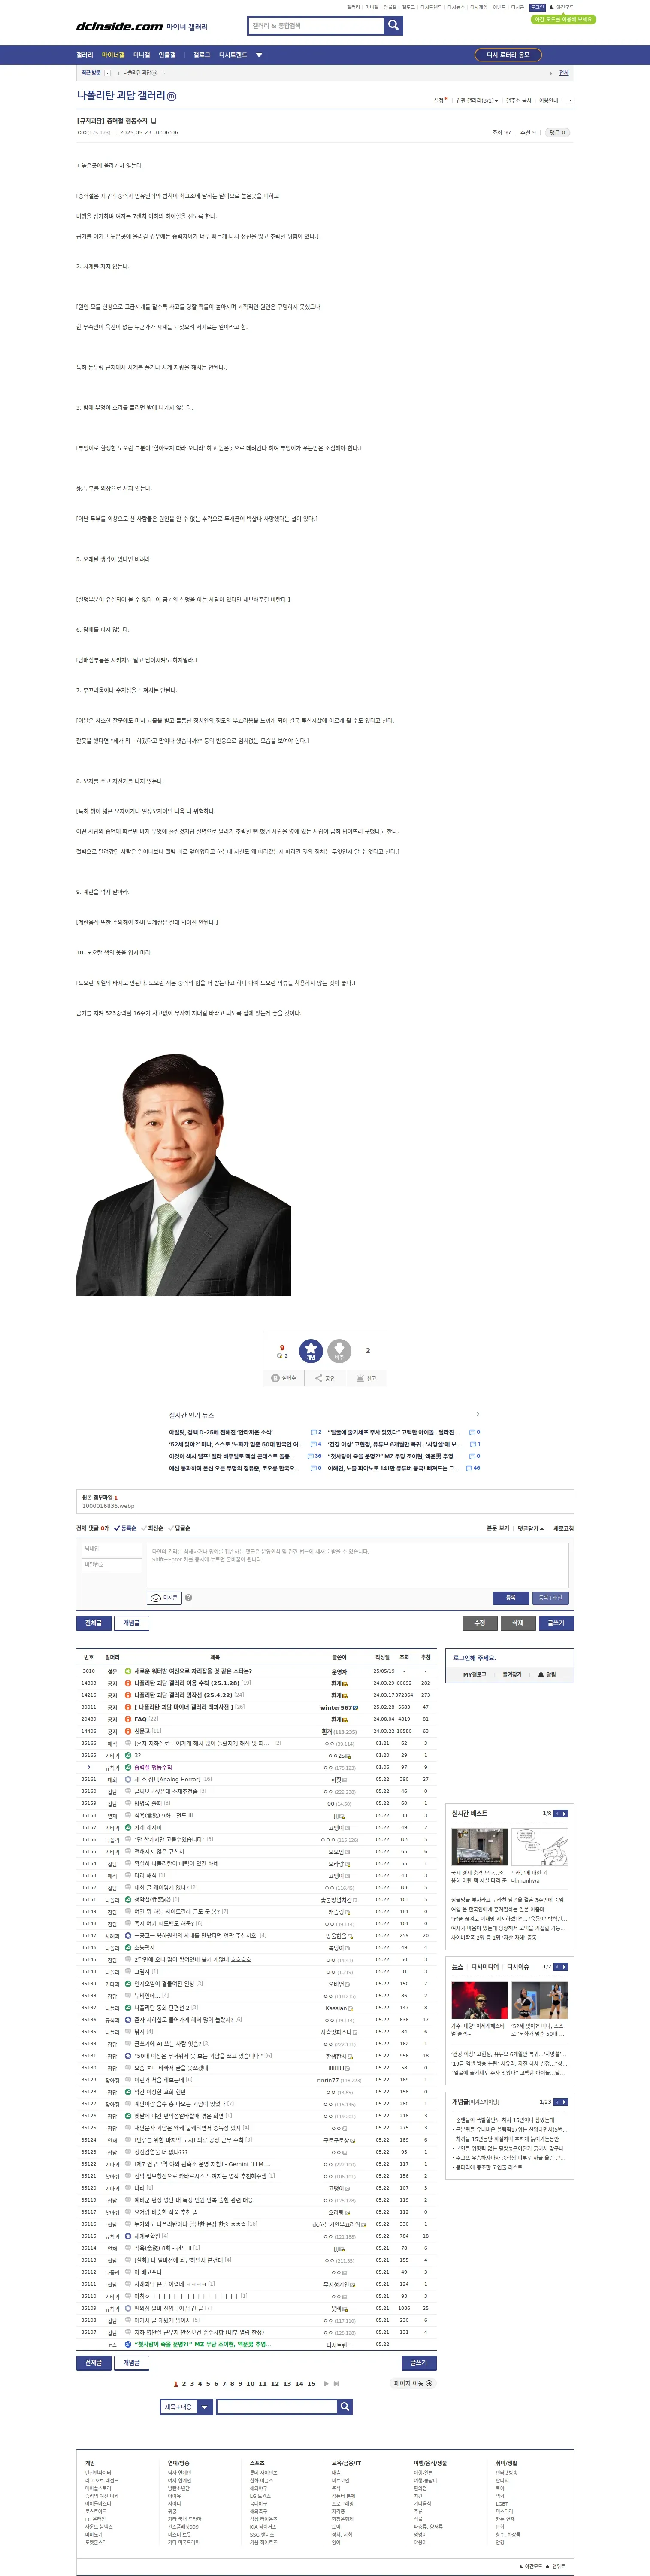The width and height of the screenshot is (650, 2576).
Task: Click the 닉네임 comment field
Action: [111, 1549]
